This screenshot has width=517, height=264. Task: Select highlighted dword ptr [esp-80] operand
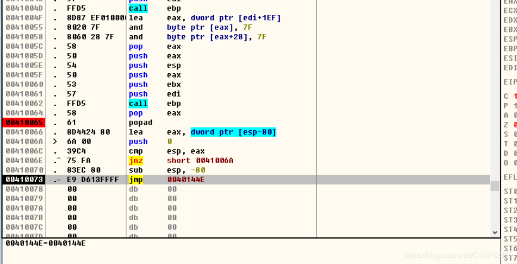(233, 132)
